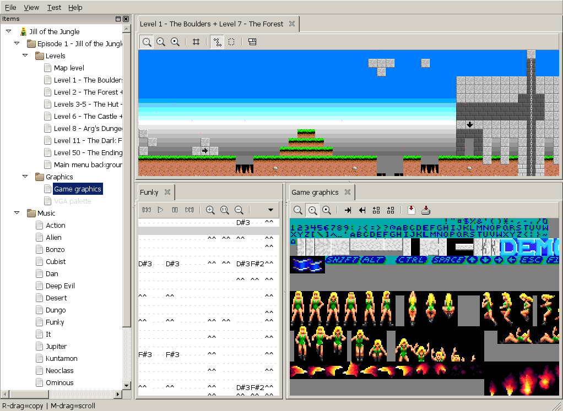Viewport: 563px width, 411px height.
Task: Open the File menu
Action: 10,7
